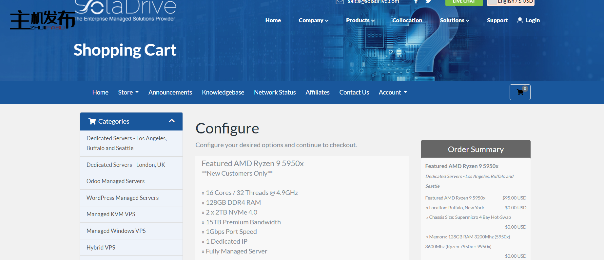Collapse the Categories panel with chevron

tap(171, 121)
